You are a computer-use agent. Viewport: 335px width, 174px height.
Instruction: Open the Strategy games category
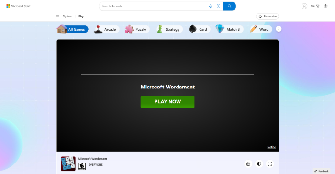point(169,29)
